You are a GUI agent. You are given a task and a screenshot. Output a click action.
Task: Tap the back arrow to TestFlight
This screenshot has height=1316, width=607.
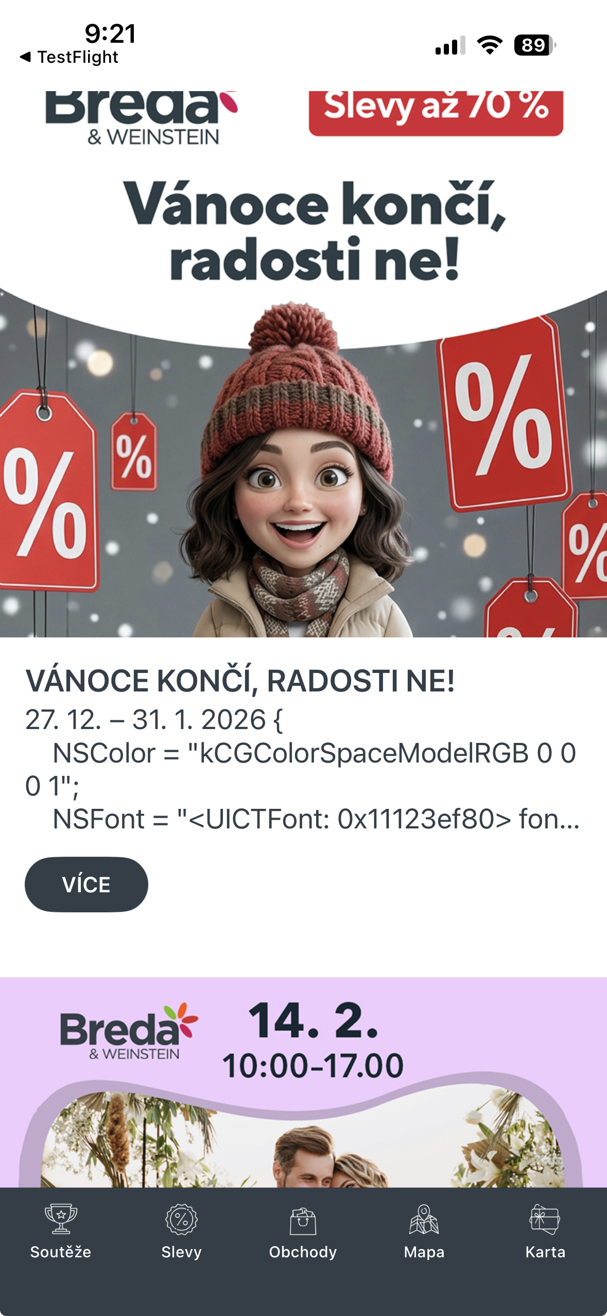pyautogui.click(x=25, y=57)
